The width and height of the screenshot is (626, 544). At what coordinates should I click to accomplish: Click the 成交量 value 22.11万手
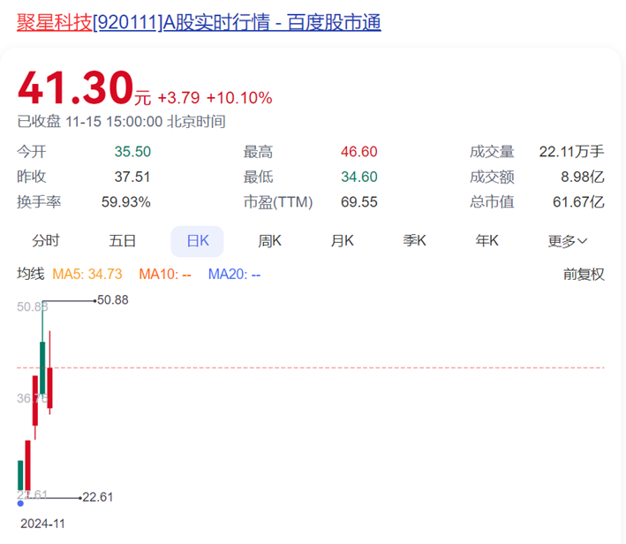[571, 152]
